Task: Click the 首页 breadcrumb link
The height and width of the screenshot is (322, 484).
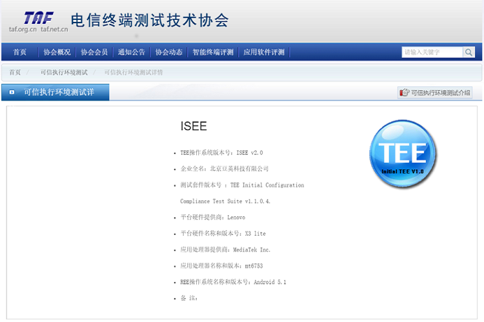Action: click(15, 72)
